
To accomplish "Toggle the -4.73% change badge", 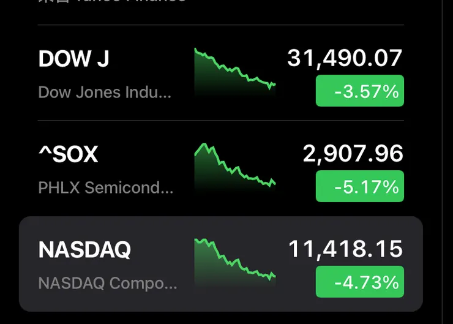I will [x=360, y=282].
